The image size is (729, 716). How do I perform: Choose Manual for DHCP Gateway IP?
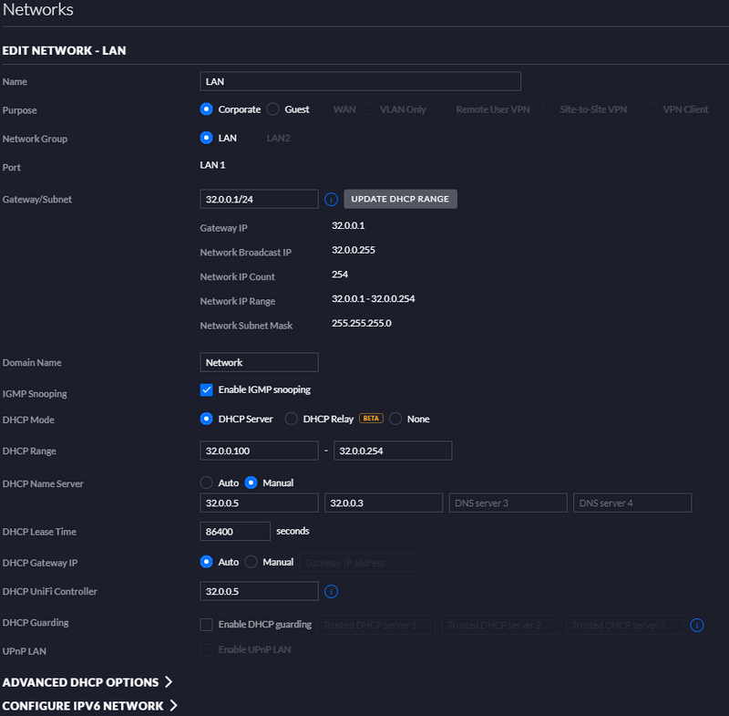point(252,562)
